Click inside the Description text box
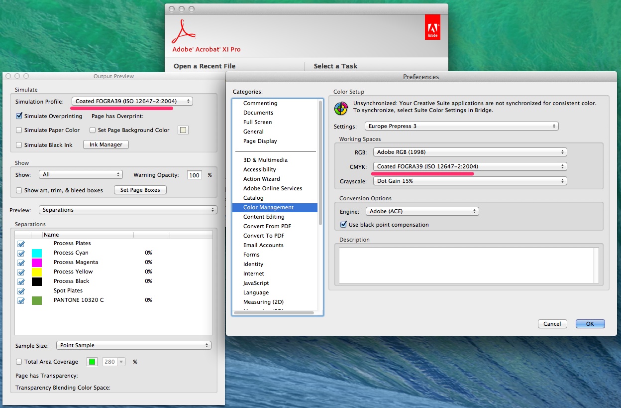The height and width of the screenshot is (408, 621). (x=469, y=265)
